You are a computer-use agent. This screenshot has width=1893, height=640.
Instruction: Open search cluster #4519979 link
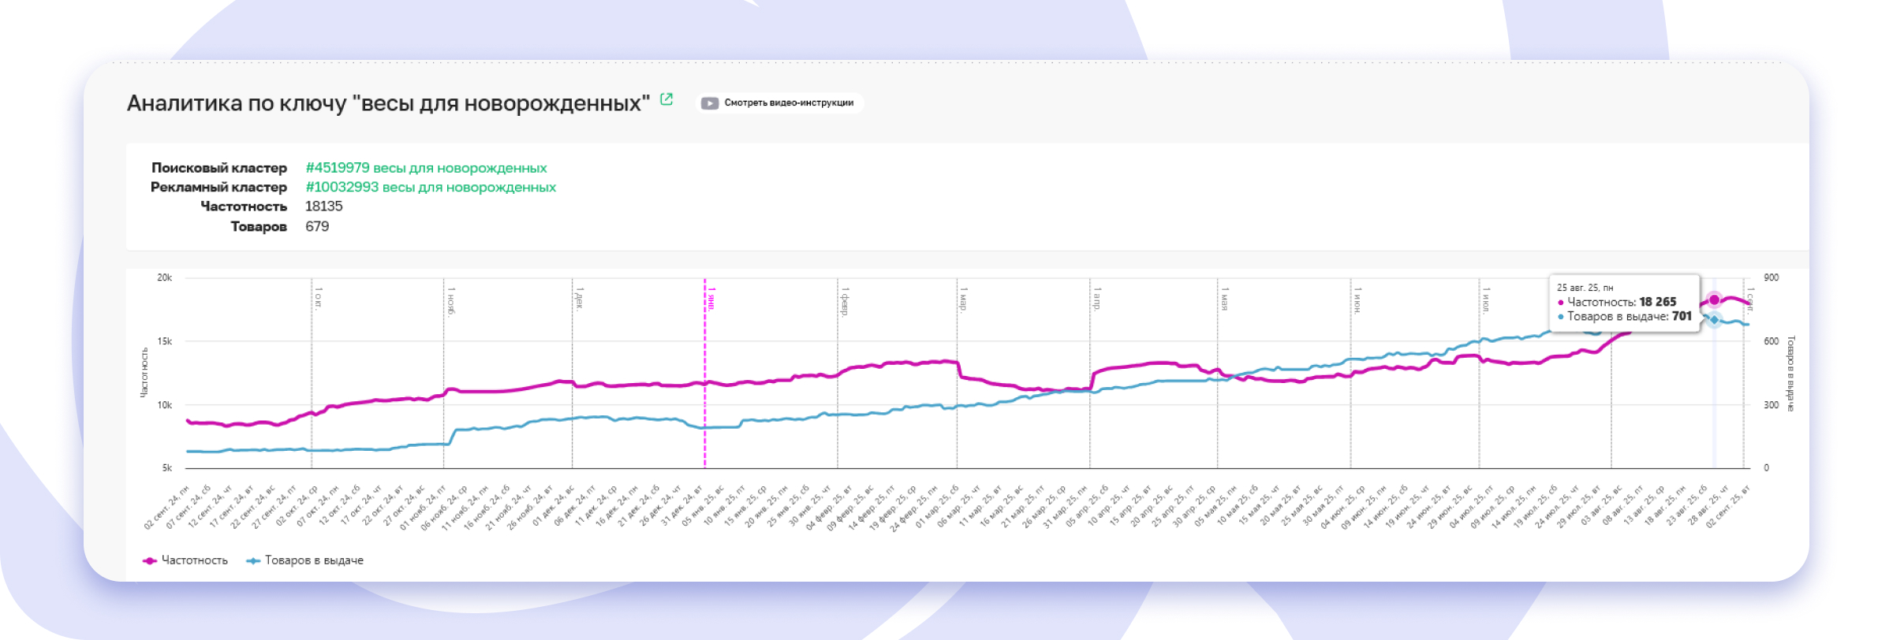[x=426, y=168]
